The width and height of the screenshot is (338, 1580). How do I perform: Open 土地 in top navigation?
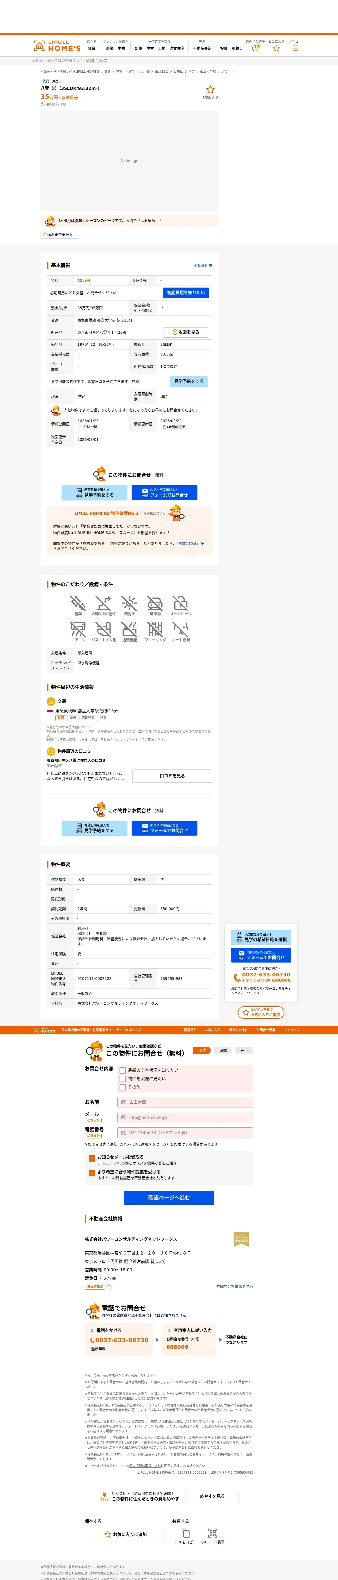(x=161, y=48)
